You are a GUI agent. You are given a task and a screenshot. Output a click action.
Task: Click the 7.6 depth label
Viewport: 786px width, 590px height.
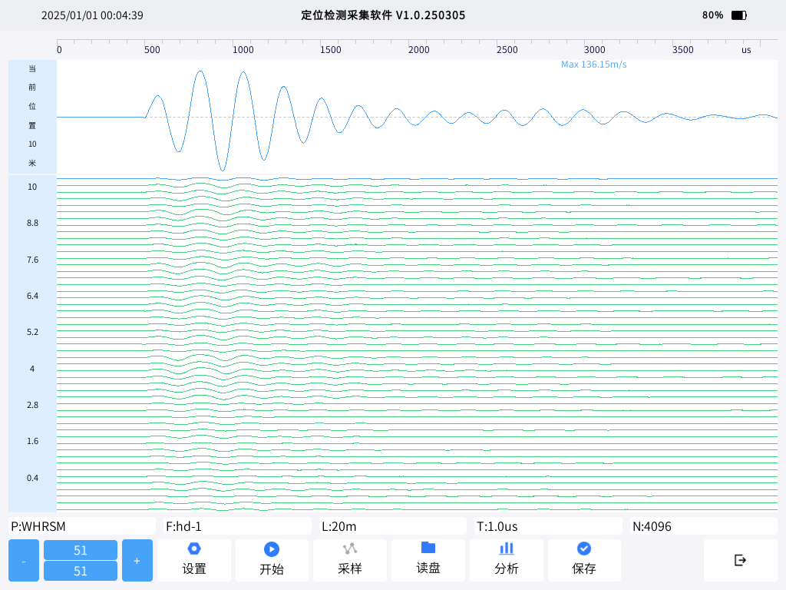(x=32, y=260)
